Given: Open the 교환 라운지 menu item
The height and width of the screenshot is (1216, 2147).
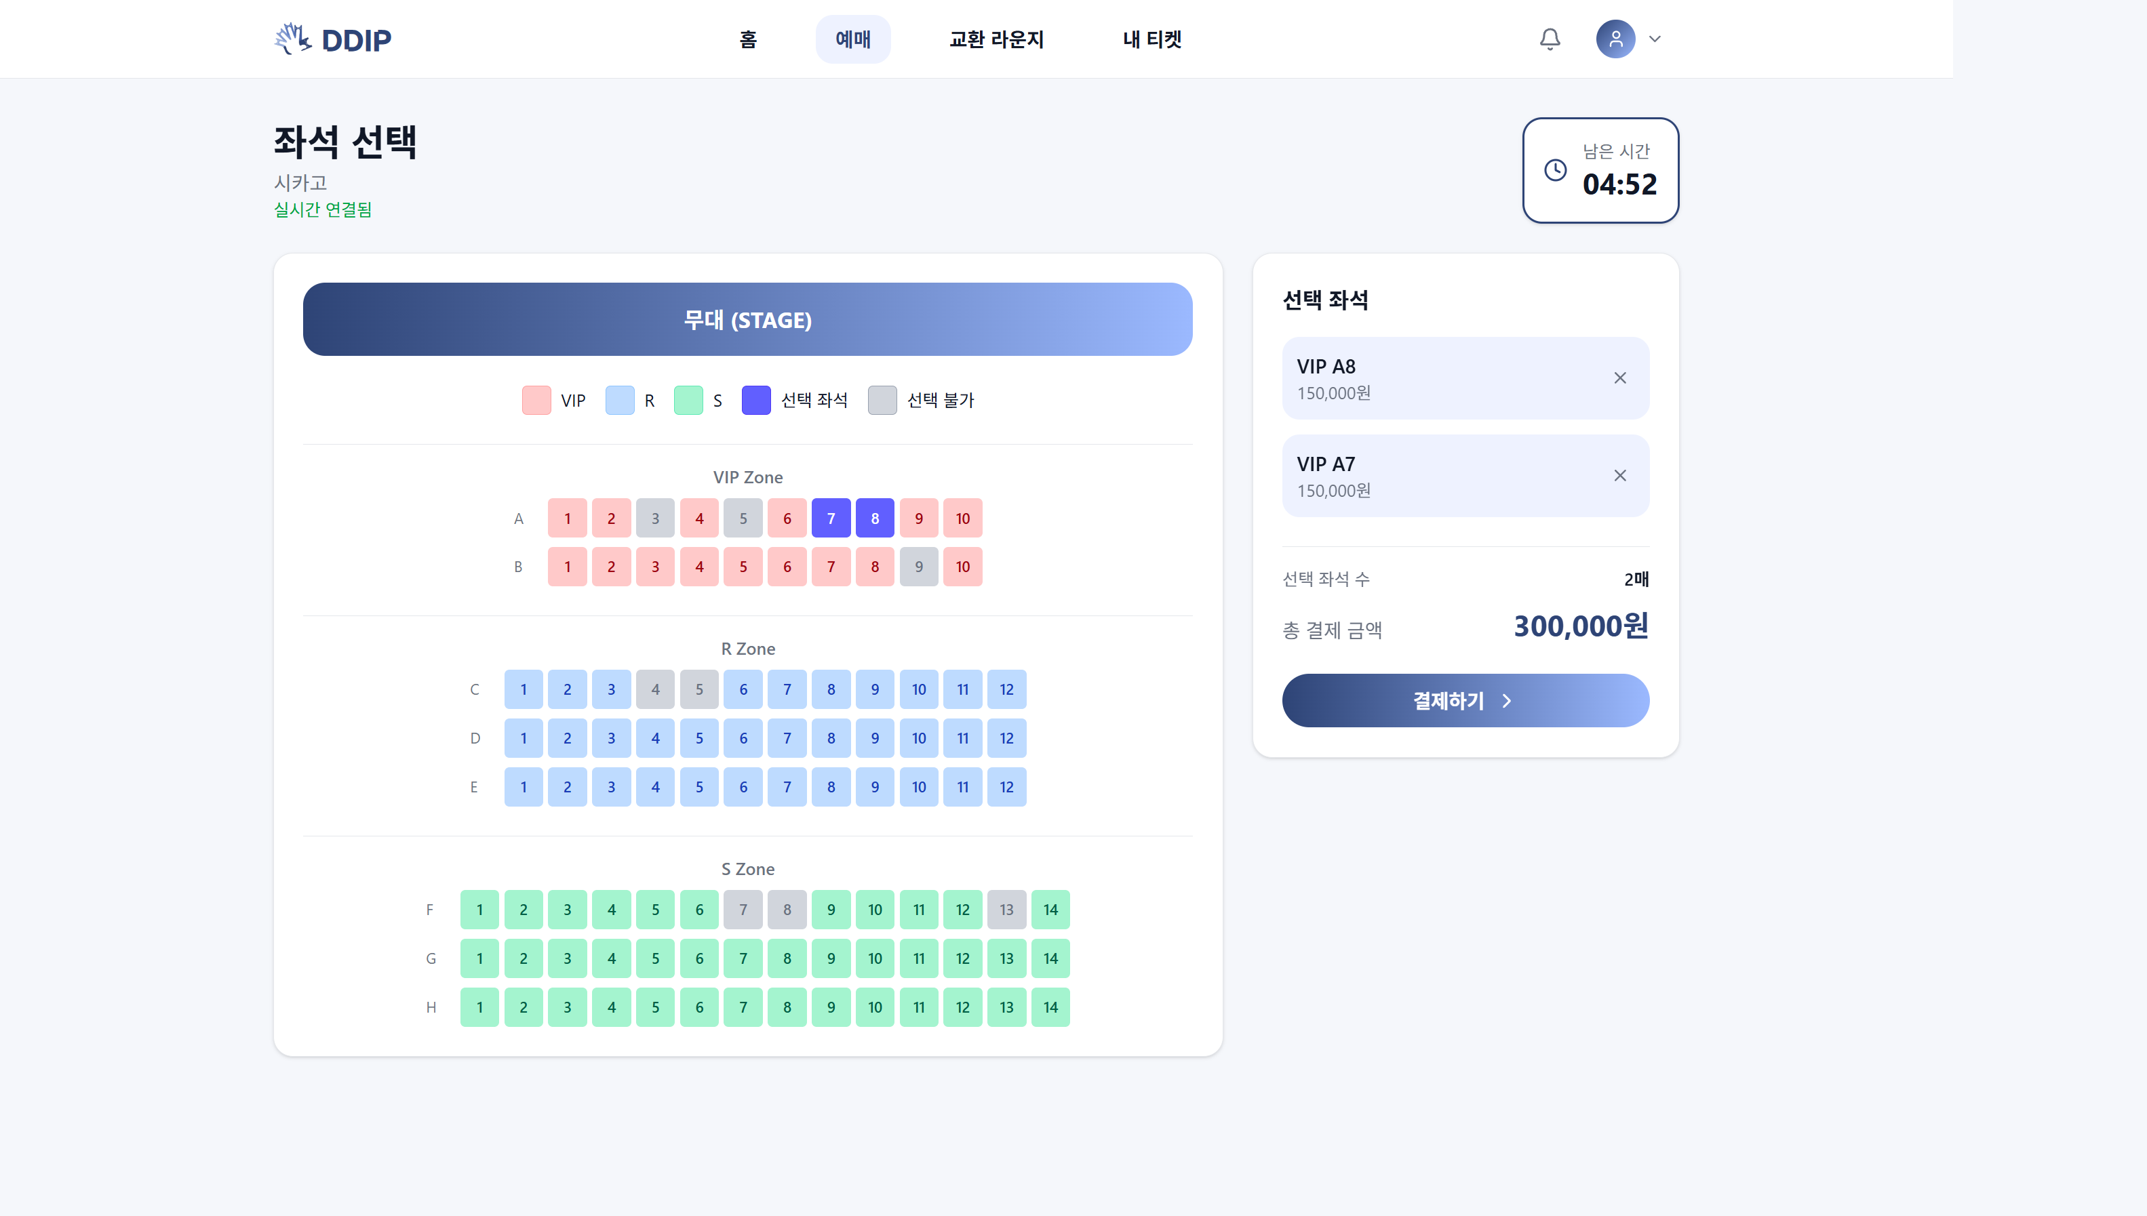Looking at the screenshot, I should tap(997, 39).
